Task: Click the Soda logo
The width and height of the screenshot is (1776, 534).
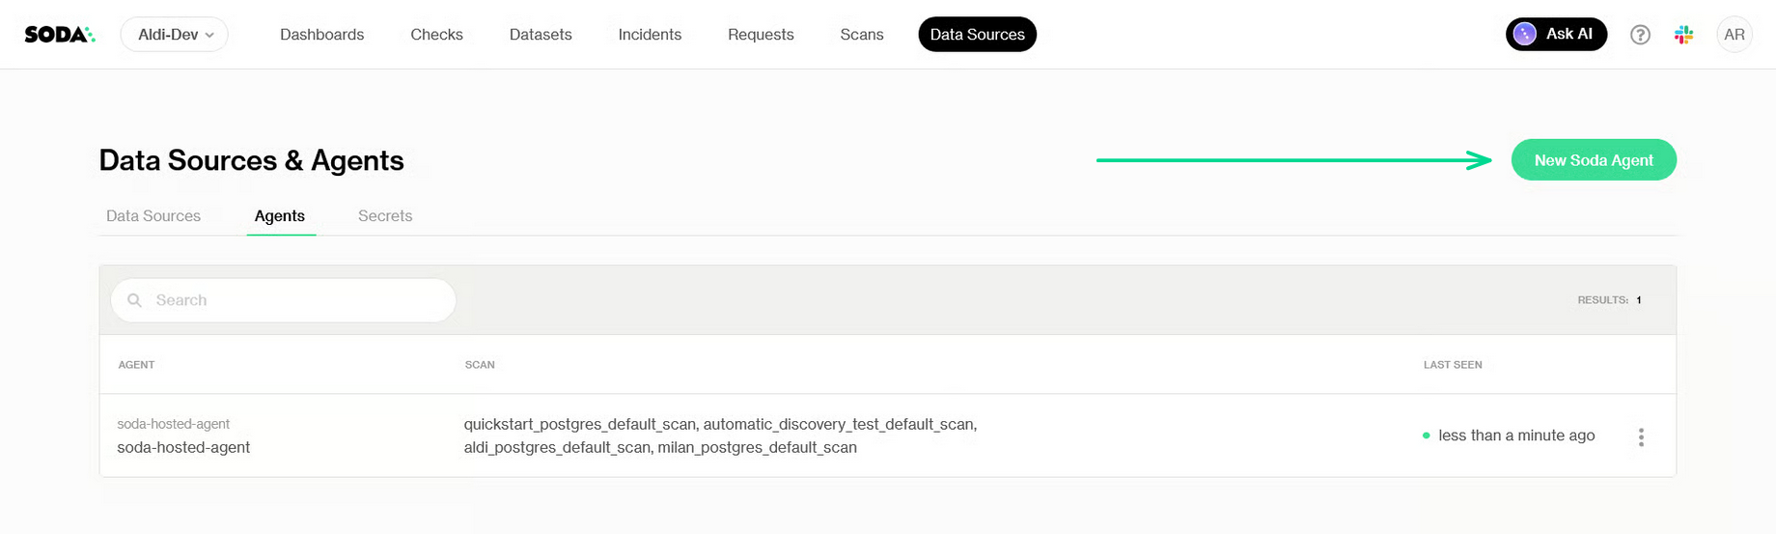Action: 60,35
